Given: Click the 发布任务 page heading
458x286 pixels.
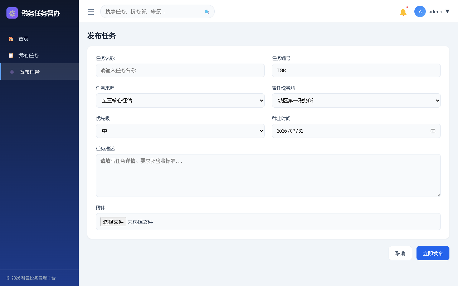Looking at the screenshot, I should click(x=102, y=36).
